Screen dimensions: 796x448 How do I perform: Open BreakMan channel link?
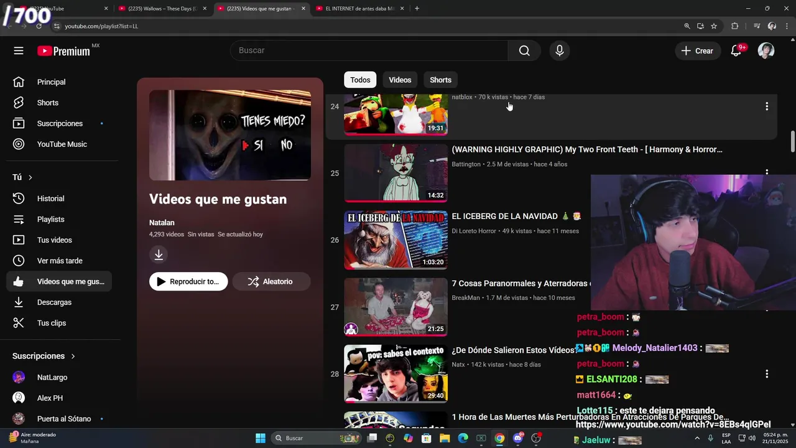coord(466,298)
